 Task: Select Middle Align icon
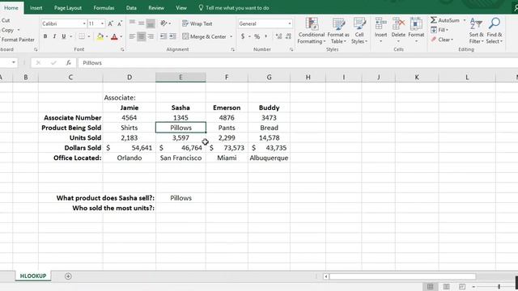(x=141, y=23)
